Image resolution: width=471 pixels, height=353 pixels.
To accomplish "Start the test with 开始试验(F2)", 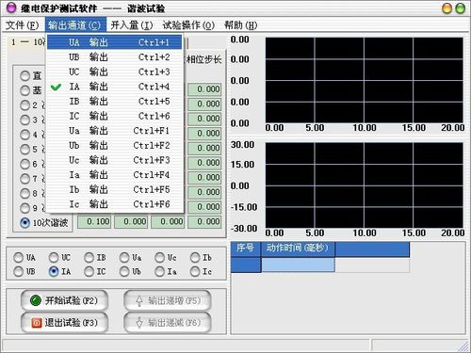I will 64,300.
